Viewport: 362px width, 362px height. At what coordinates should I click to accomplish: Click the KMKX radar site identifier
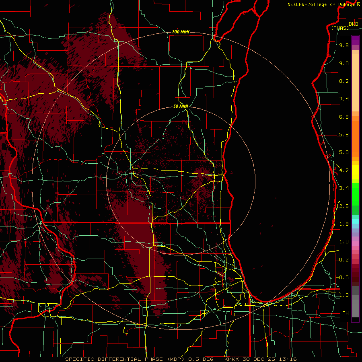point(232,359)
